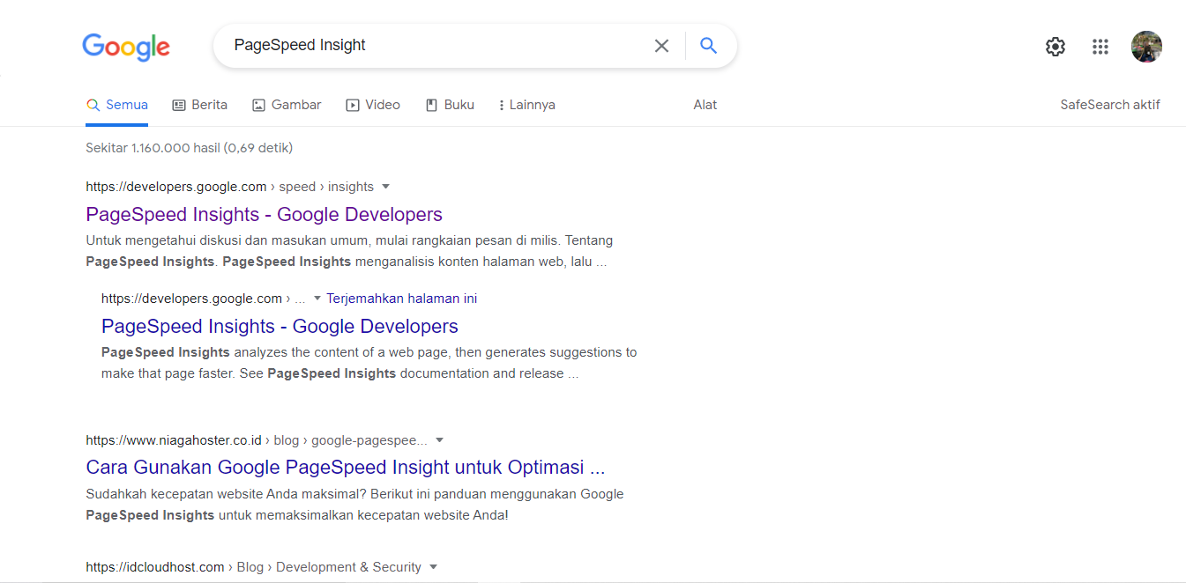Click the https://www.niagahoster.co.id breadcrumb URL

coord(174,440)
